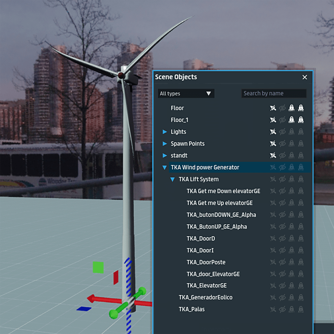Open the All types filter dropdown
This screenshot has width=334, height=334.
(x=186, y=94)
